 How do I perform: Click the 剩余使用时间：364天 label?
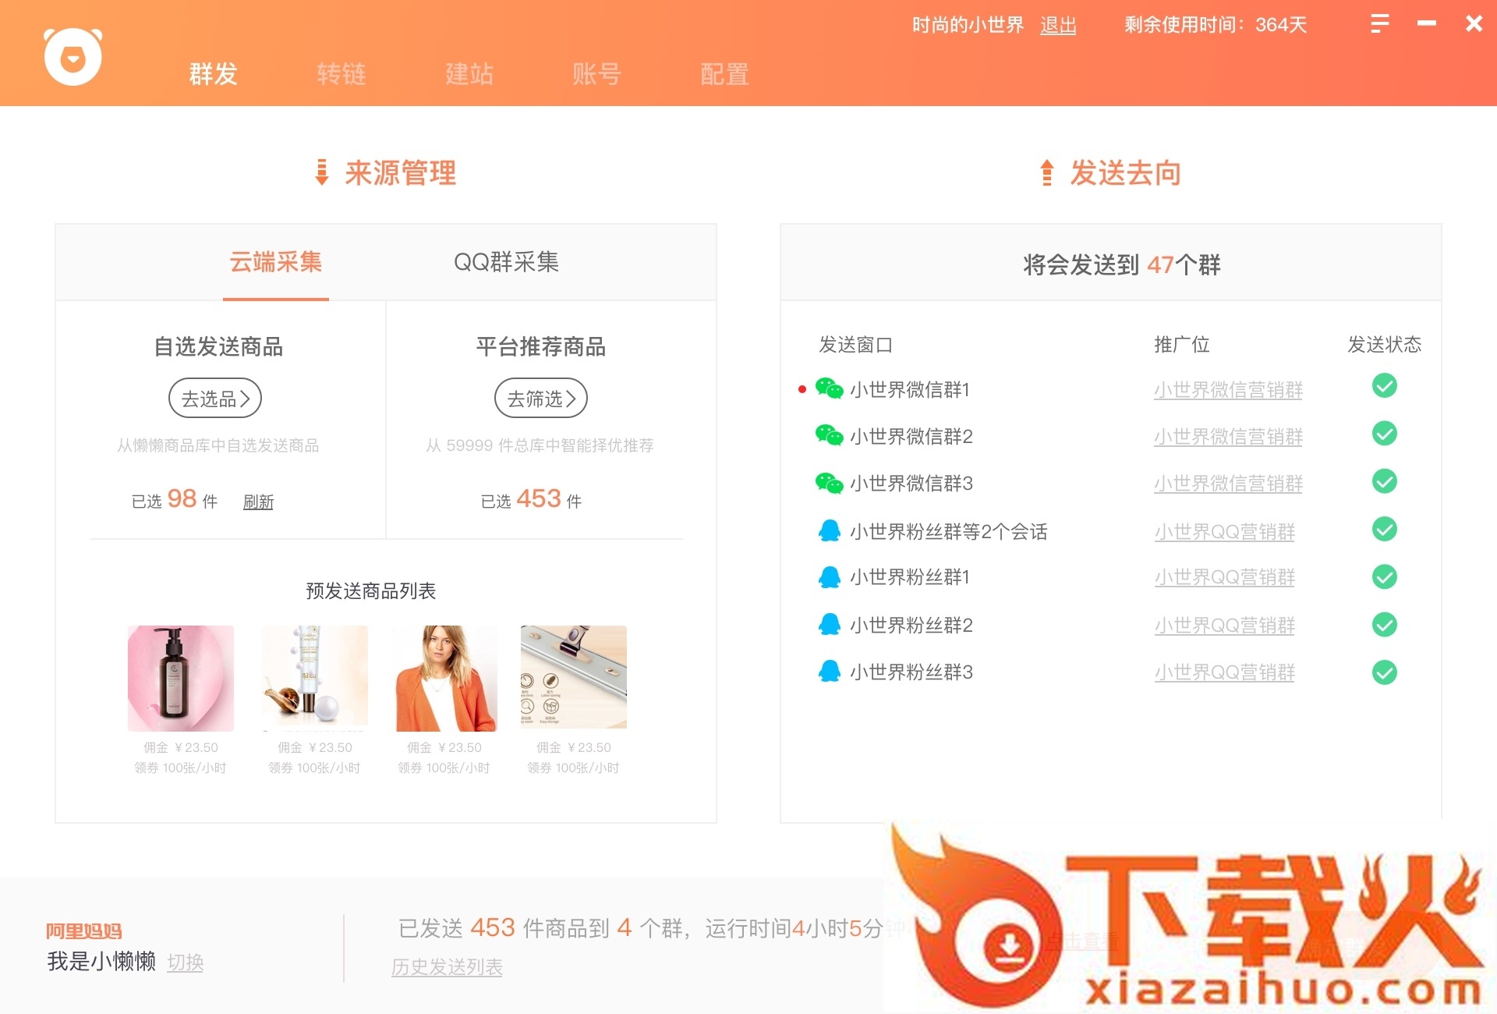[x=1216, y=25]
